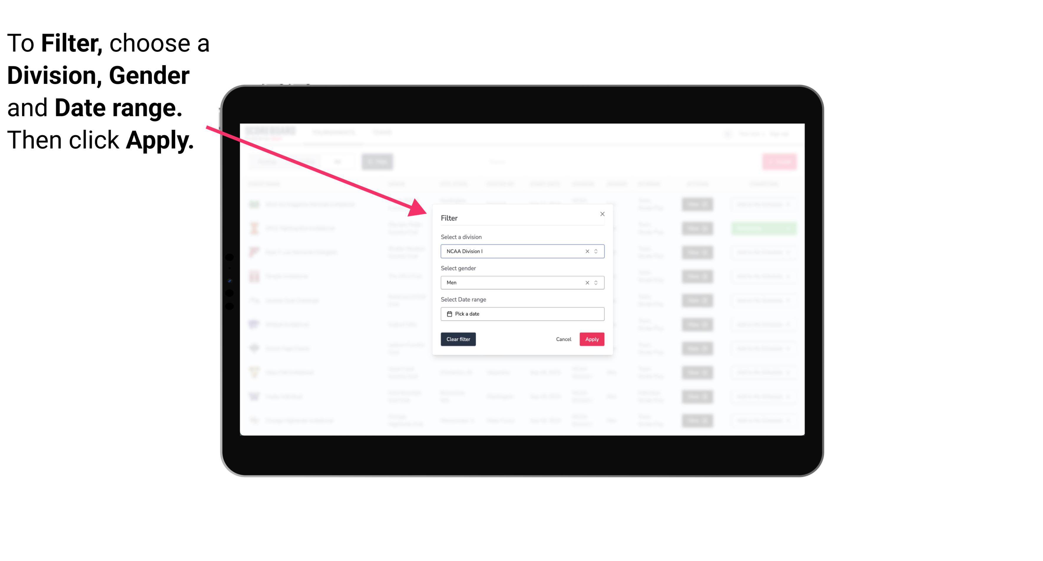This screenshot has height=561, width=1043.
Task: Click the clear/X icon on NCAA Division I
Action: [586, 251]
